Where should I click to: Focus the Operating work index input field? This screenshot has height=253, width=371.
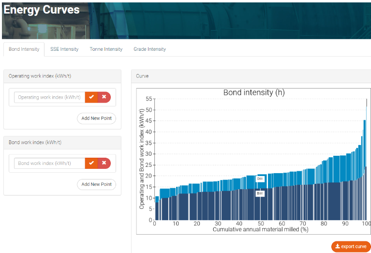[x=49, y=97]
